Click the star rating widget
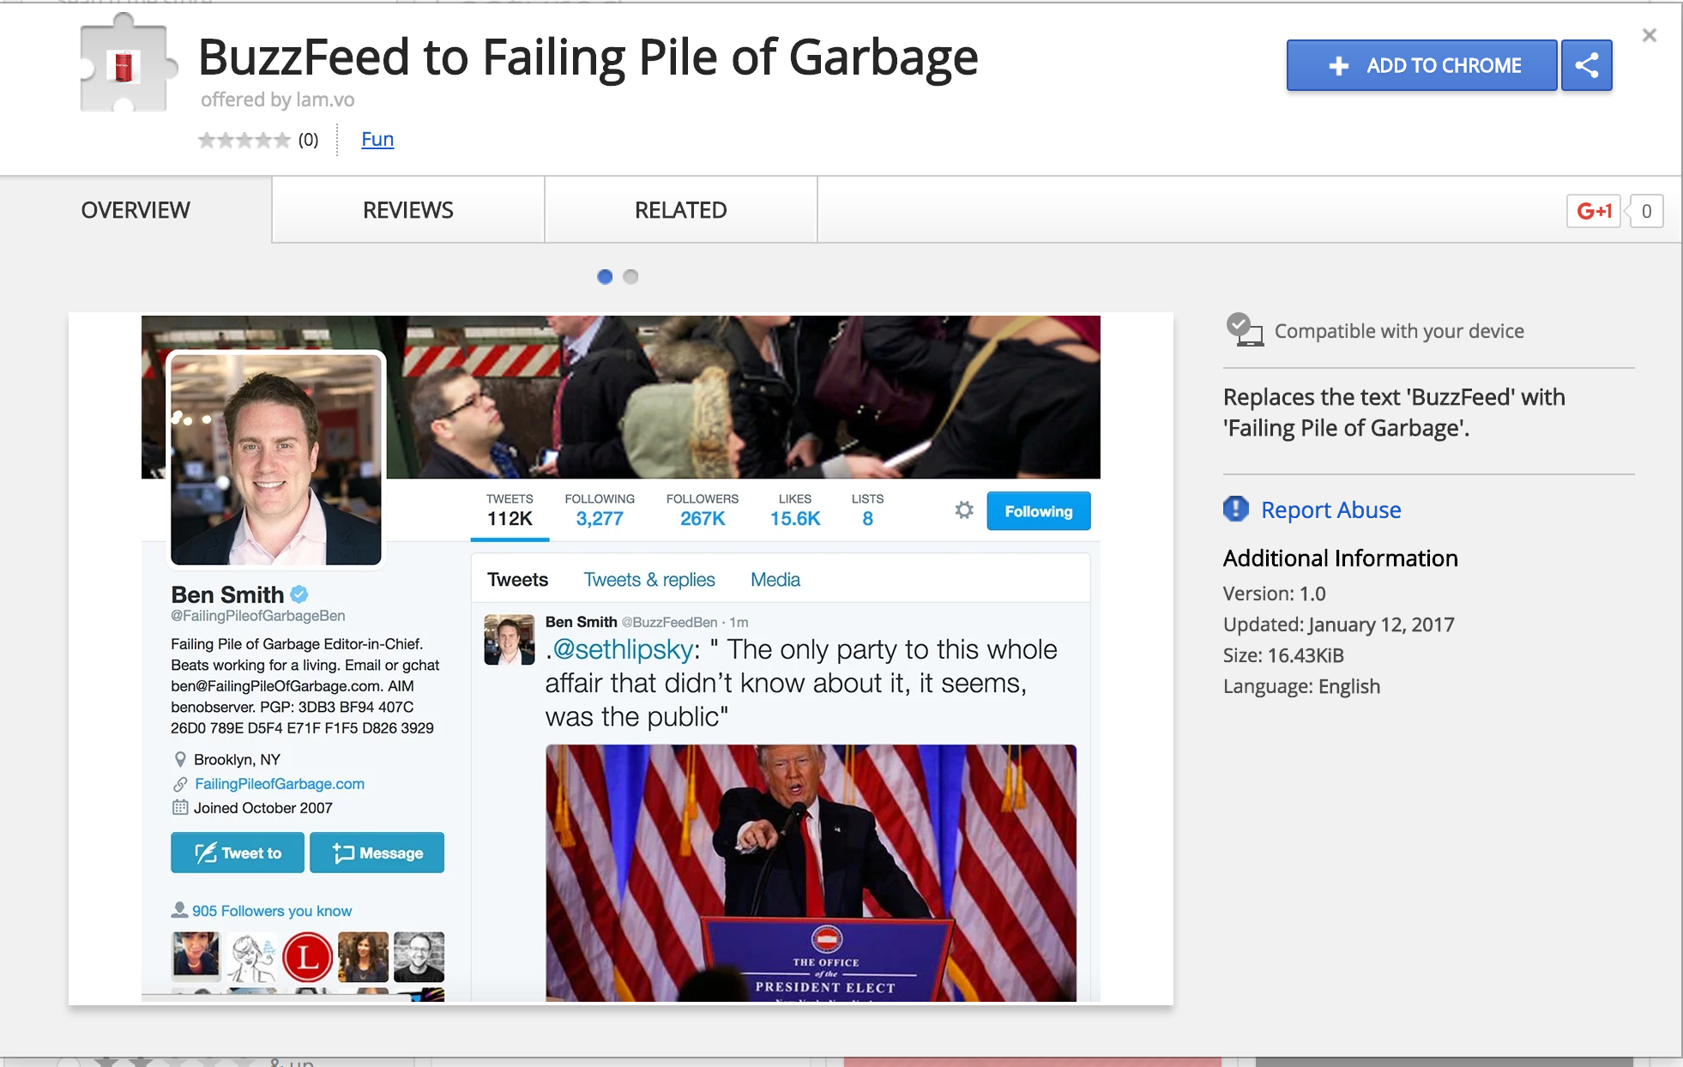 244,140
